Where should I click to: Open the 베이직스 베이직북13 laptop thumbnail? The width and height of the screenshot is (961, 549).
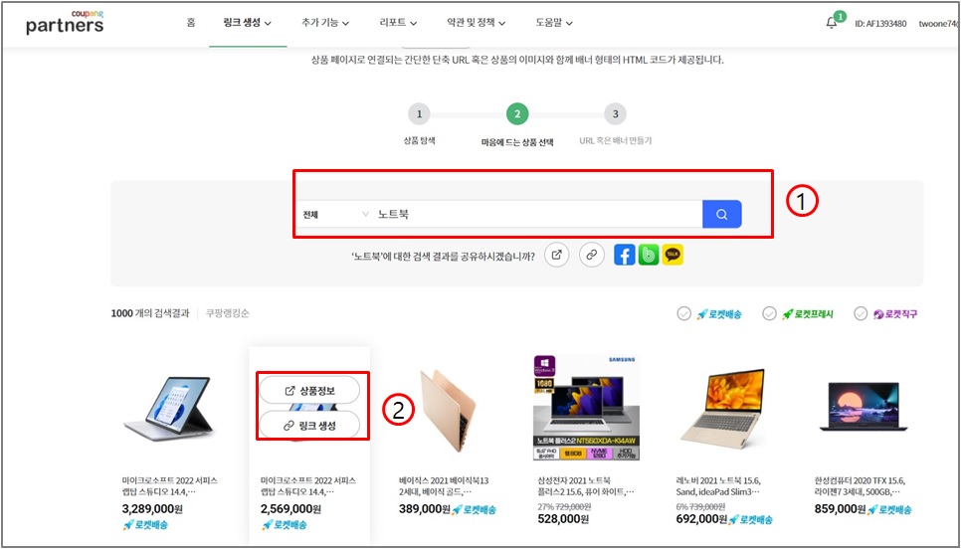449,411
